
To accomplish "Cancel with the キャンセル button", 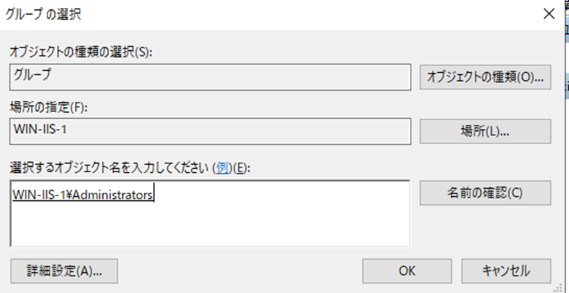I will pos(505,270).
